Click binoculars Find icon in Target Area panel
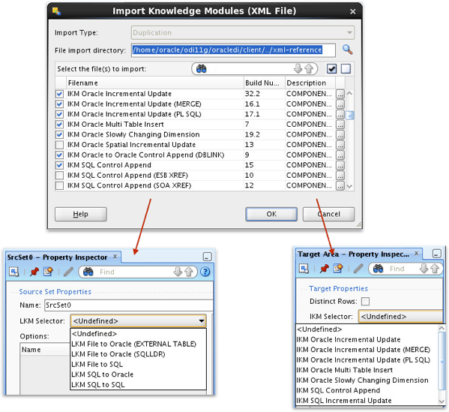The image size is (449, 412). (x=378, y=269)
